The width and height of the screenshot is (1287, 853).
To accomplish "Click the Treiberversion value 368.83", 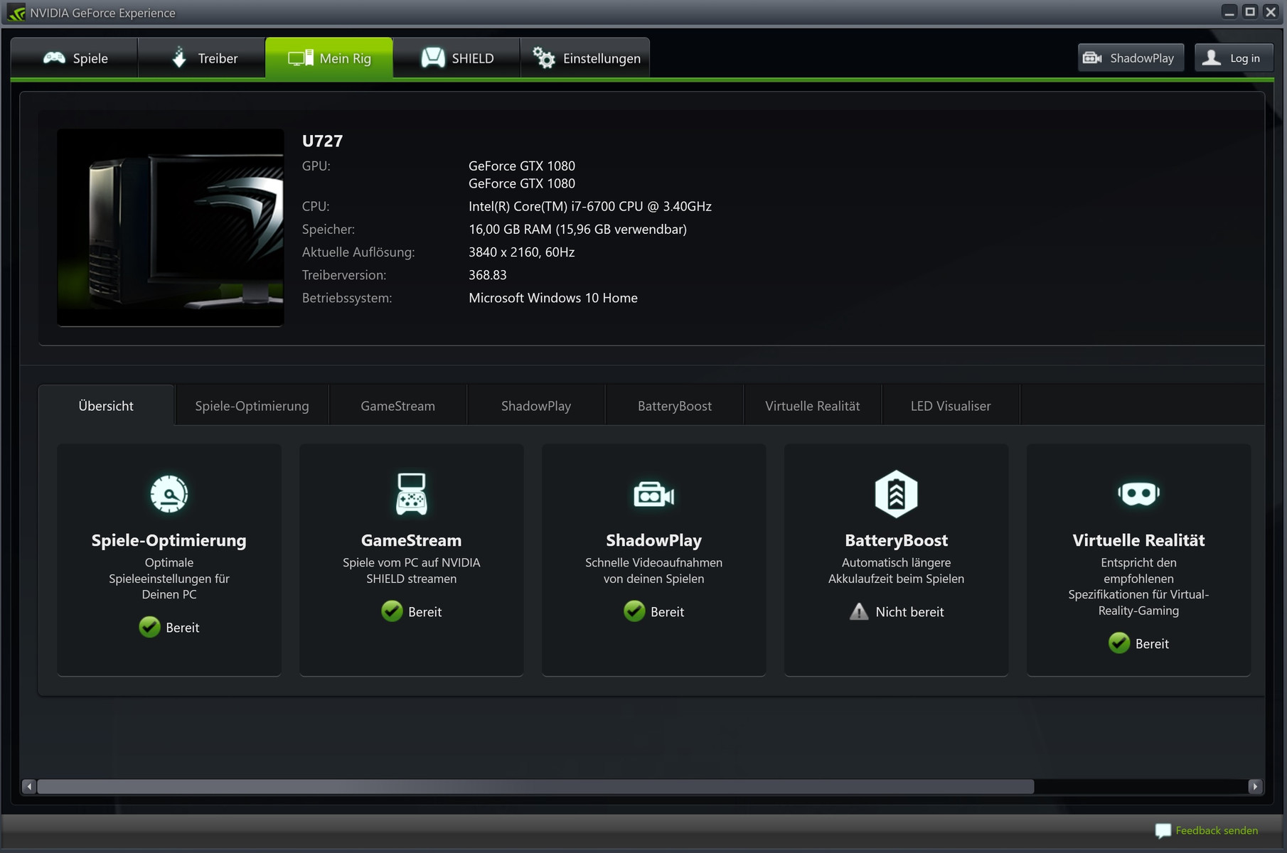I will pos(488,275).
